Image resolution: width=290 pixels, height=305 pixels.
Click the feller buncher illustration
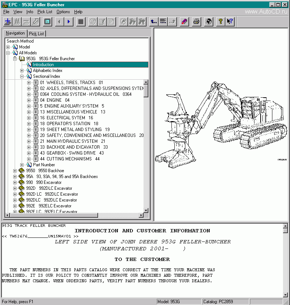221,125
